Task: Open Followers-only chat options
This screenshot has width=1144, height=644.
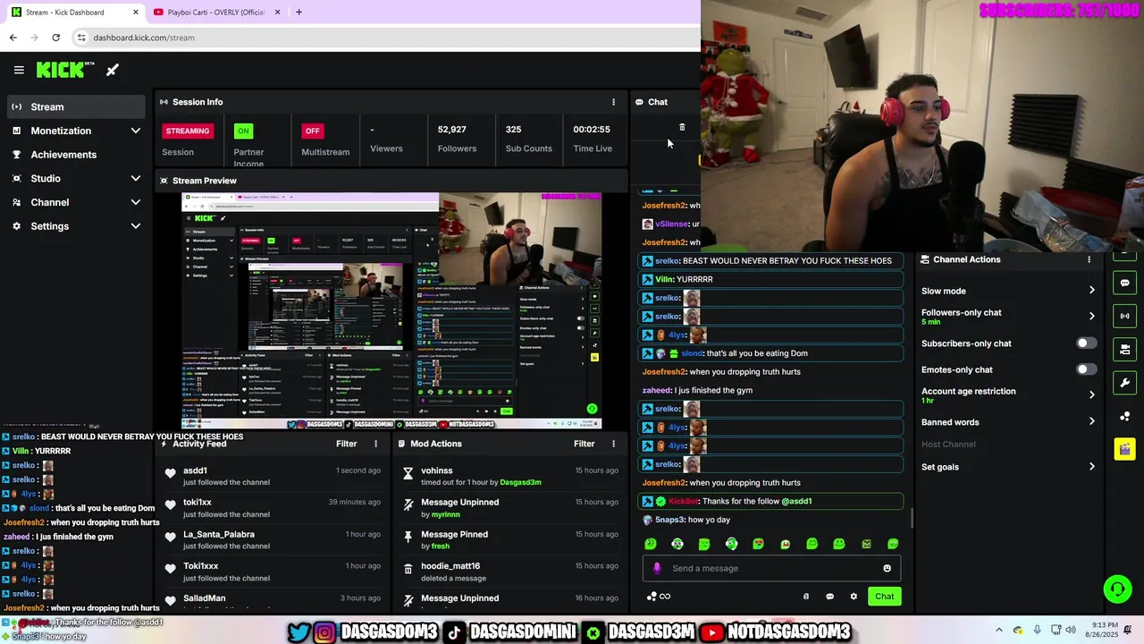Action: tap(1007, 316)
